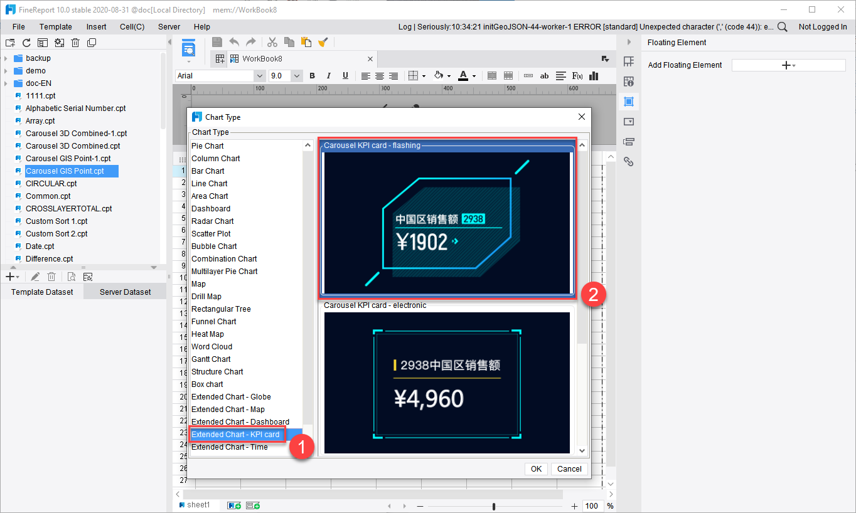Viewport: 856px width, 513px height.
Task: Click the refresh icon in file panel
Action: [x=26, y=43]
